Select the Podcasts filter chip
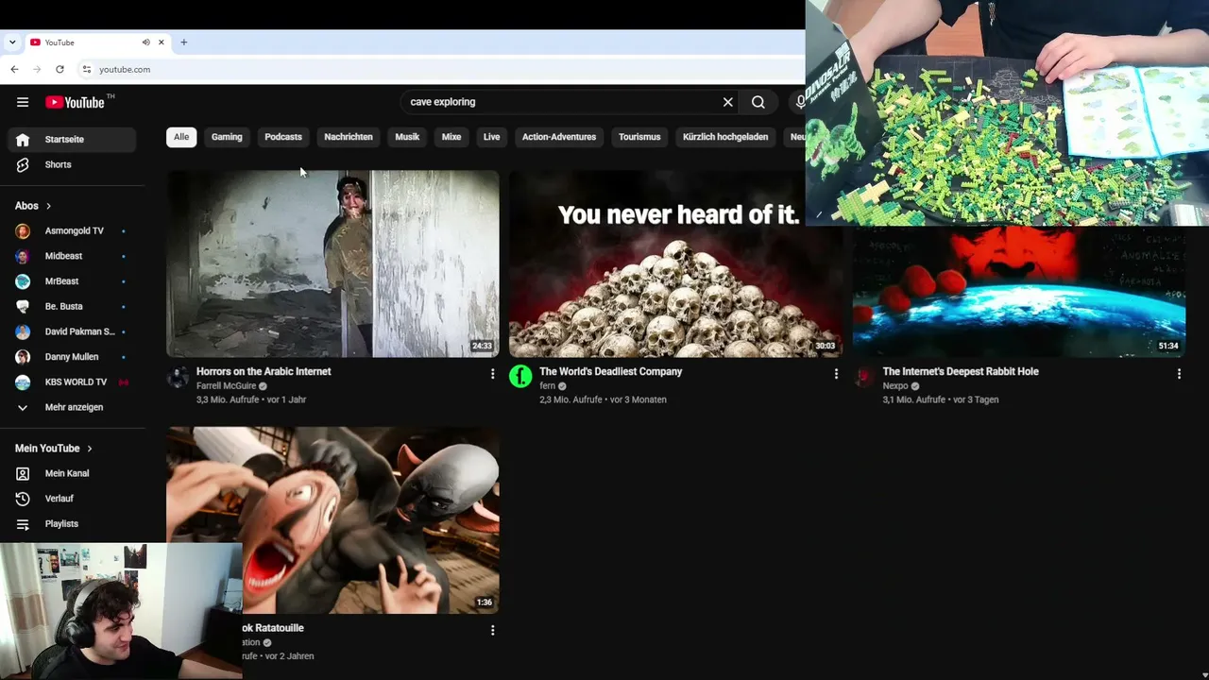Viewport: 1209px width, 680px height. 283,137
